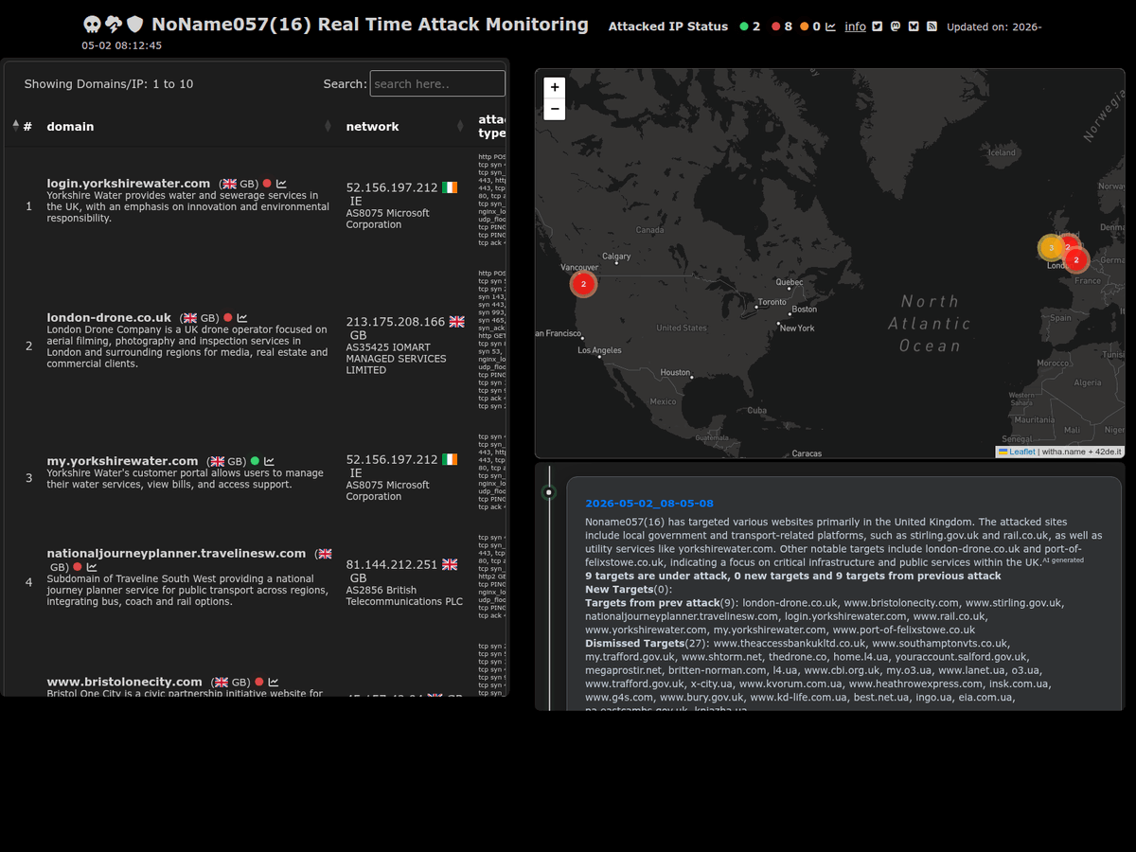Sort table by # column

23,126
